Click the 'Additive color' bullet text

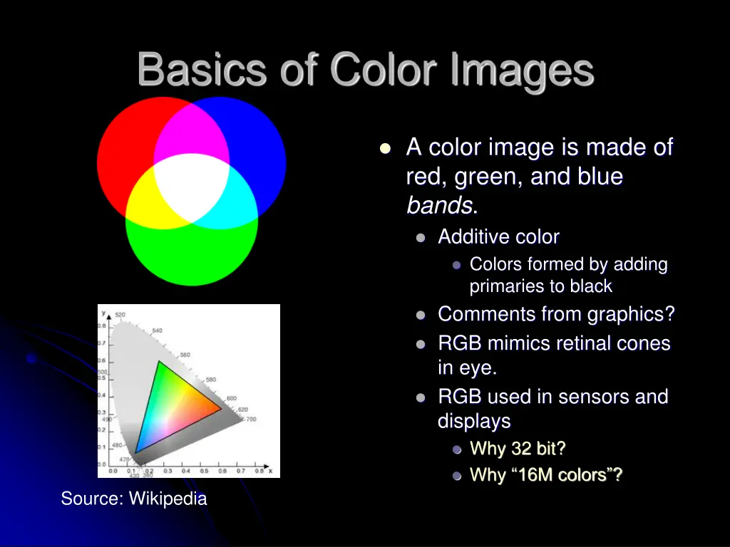coord(498,236)
